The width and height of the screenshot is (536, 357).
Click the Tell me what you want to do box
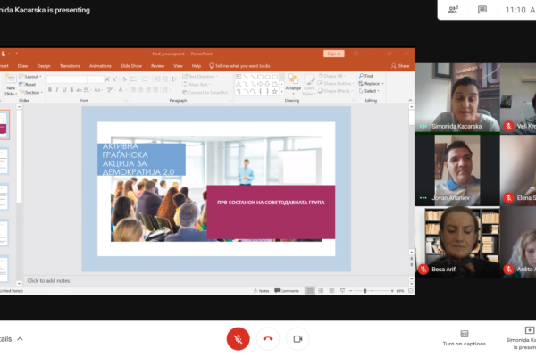[239, 66]
